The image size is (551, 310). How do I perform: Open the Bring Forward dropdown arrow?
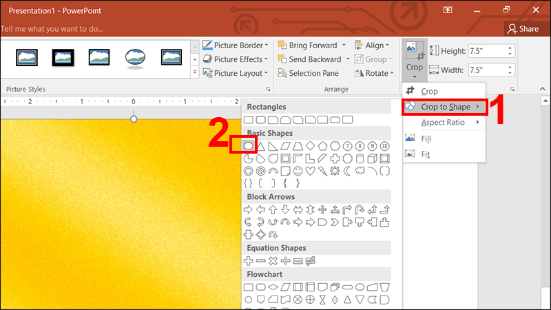pyautogui.click(x=344, y=45)
